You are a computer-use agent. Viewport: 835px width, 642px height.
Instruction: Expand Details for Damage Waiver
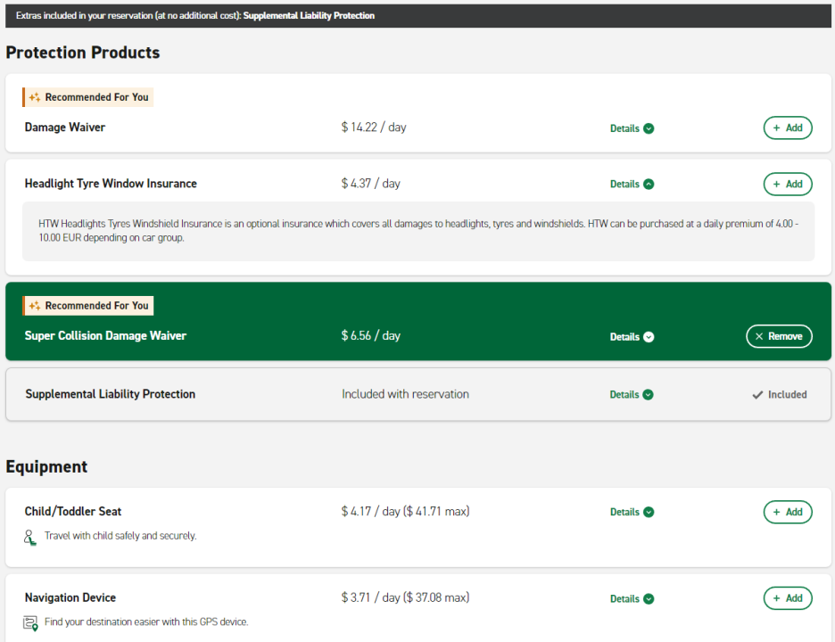[632, 128]
